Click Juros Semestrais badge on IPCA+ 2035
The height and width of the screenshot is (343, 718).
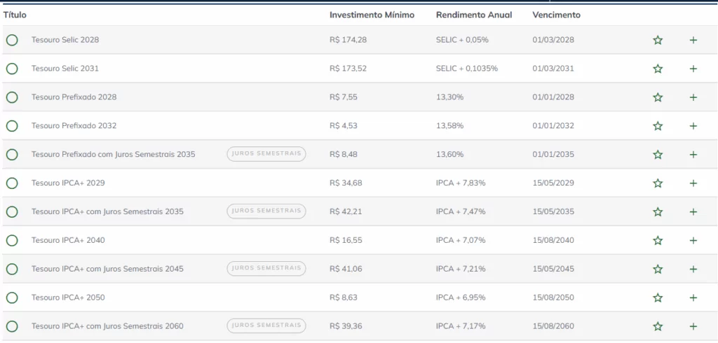click(266, 211)
